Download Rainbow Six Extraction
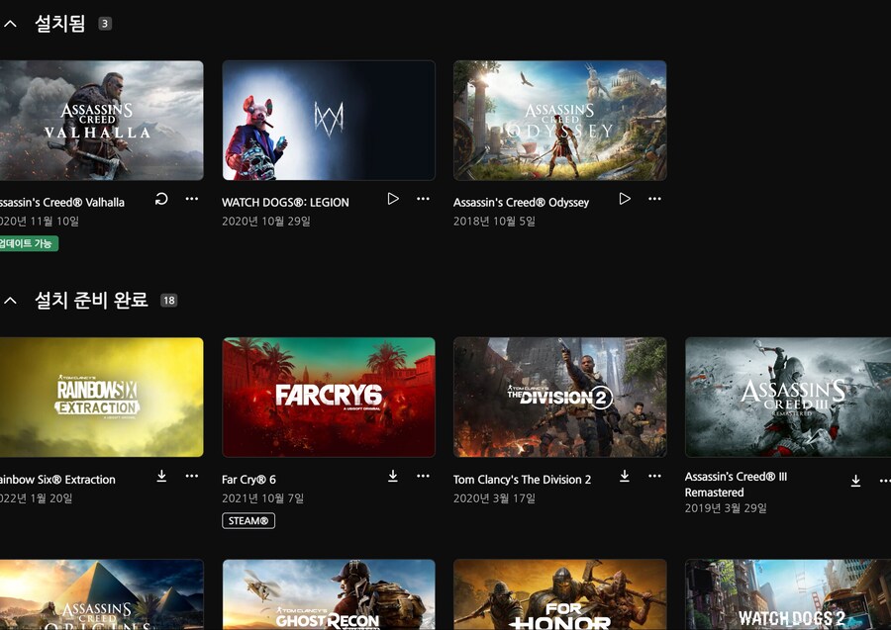 click(161, 476)
